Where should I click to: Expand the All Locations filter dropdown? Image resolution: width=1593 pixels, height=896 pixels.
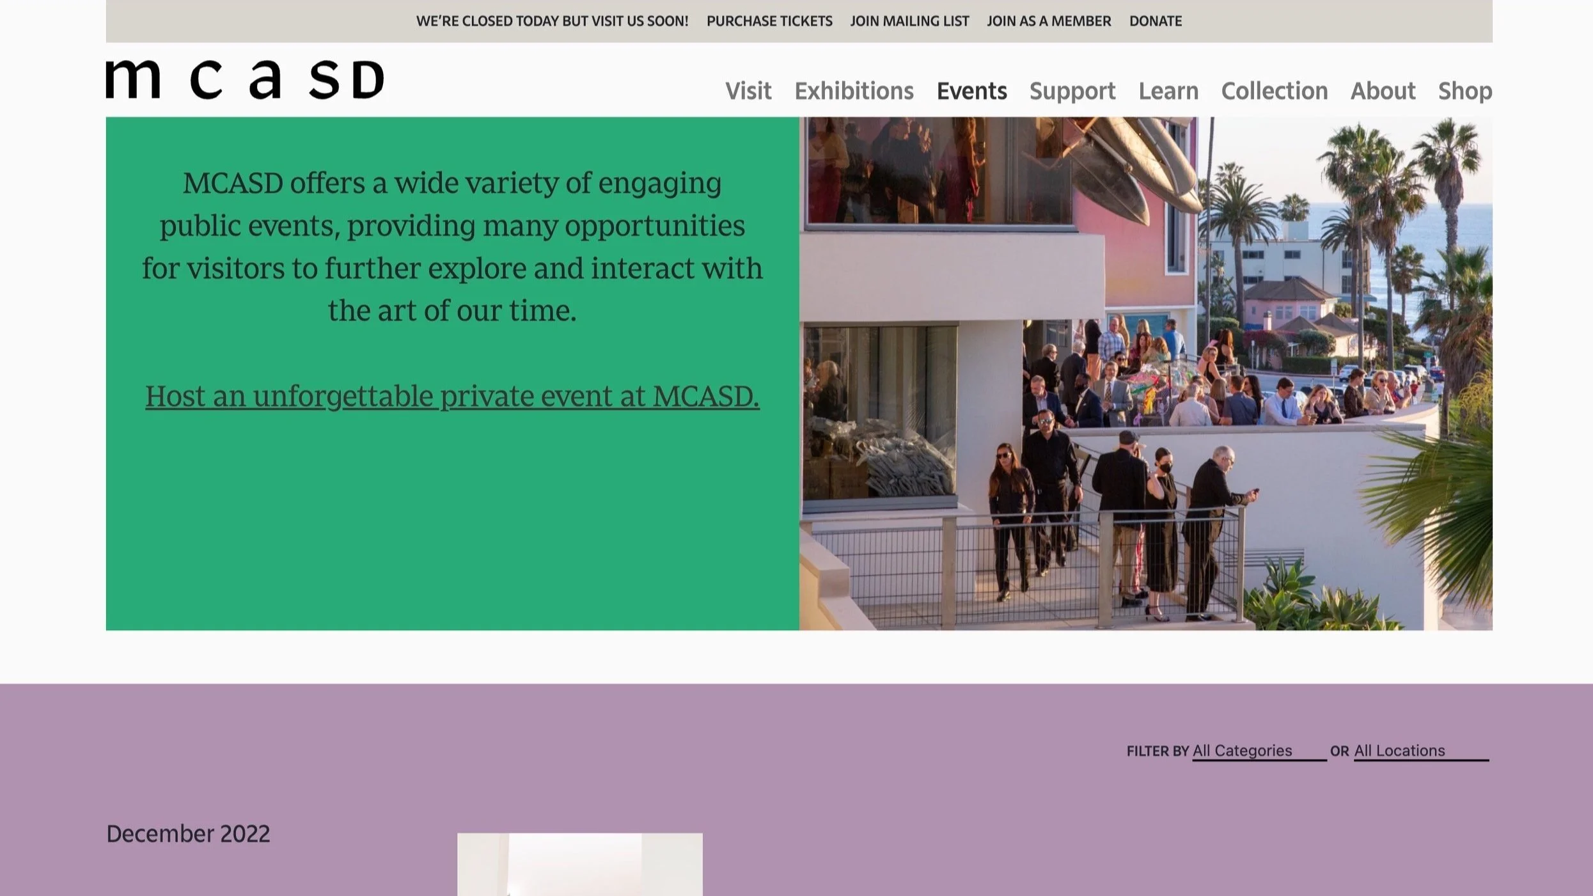[x=1420, y=751]
